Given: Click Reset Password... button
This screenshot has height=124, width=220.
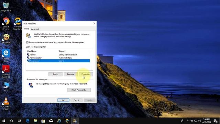Looking at the screenshot, I should (x=79, y=90).
